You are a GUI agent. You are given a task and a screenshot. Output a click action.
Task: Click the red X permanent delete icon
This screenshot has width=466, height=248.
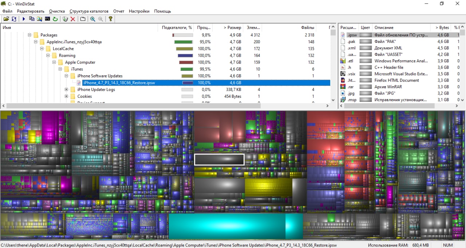pyautogui.click(x=73, y=19)
